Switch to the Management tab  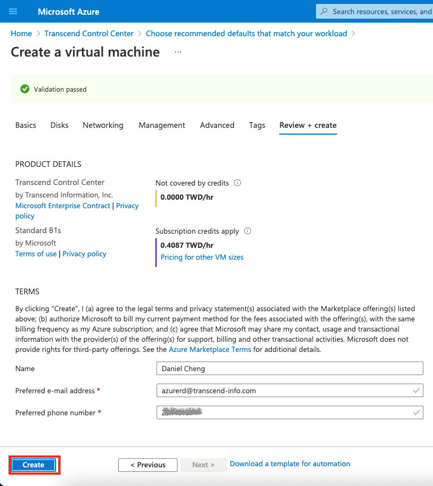point(162,125)
